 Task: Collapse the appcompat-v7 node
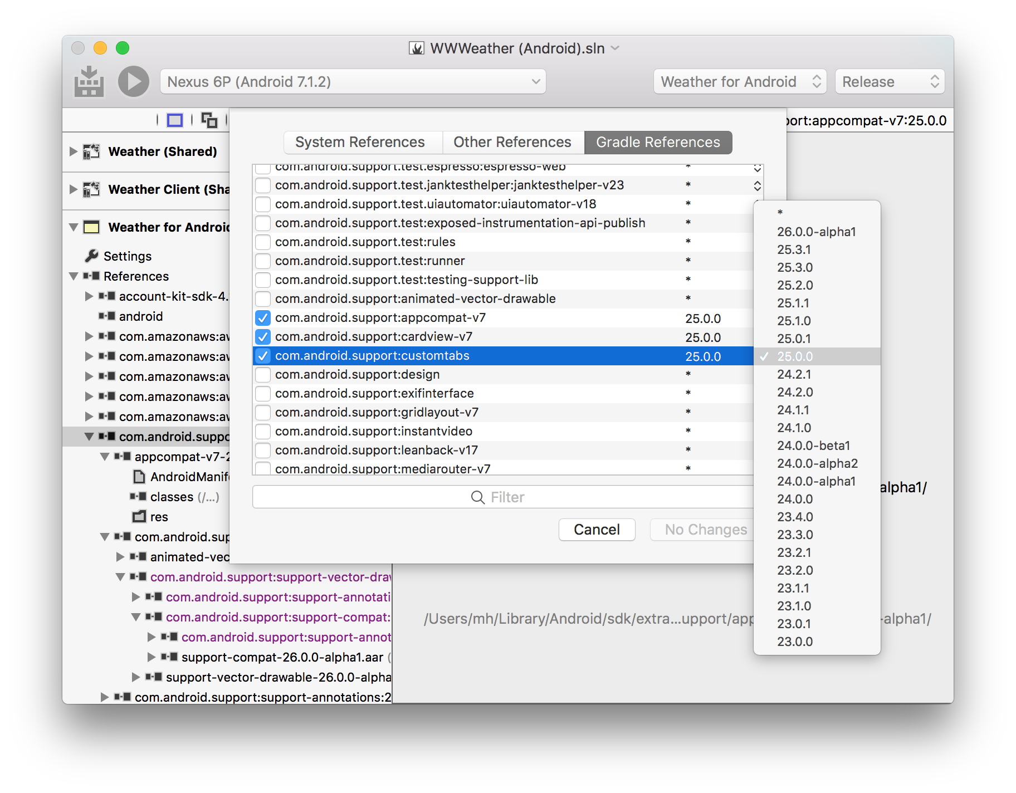click(x=104, y=457)
